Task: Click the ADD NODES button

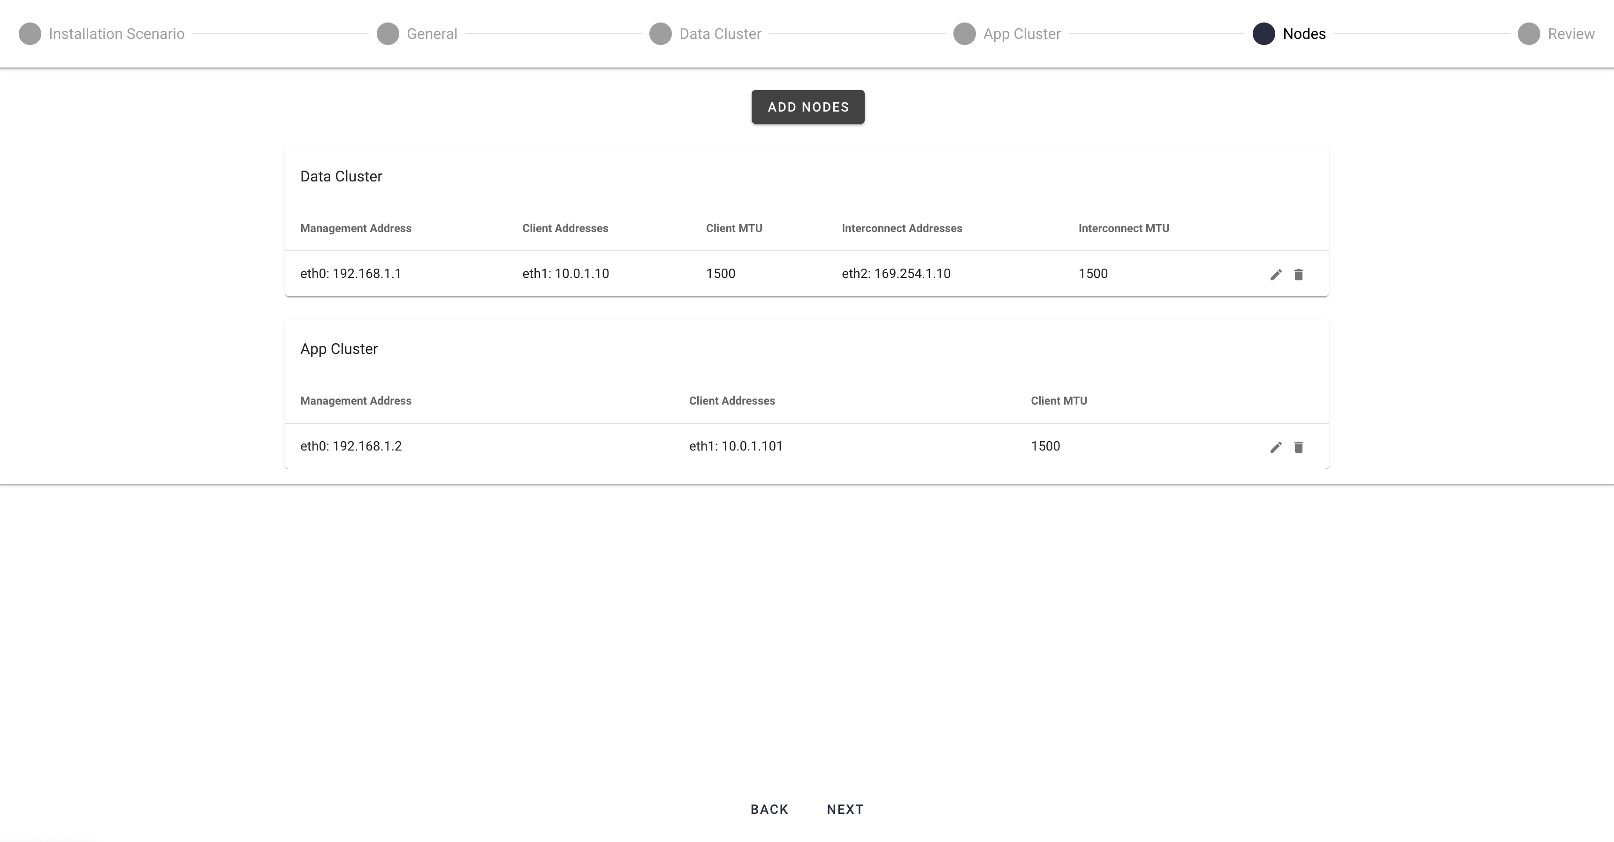Action: point(808,107)
